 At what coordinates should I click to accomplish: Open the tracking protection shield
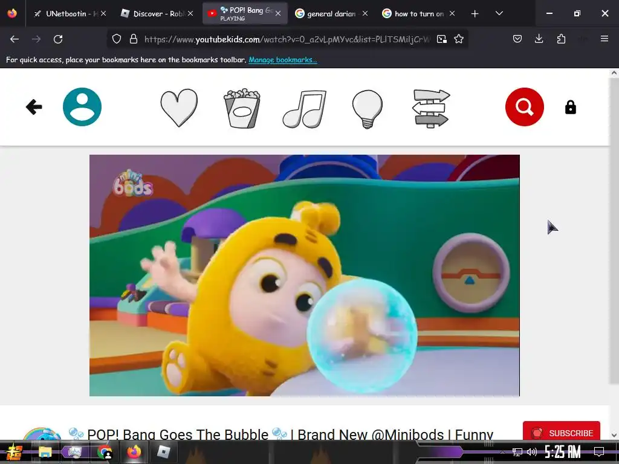click(x=117, y=39)
